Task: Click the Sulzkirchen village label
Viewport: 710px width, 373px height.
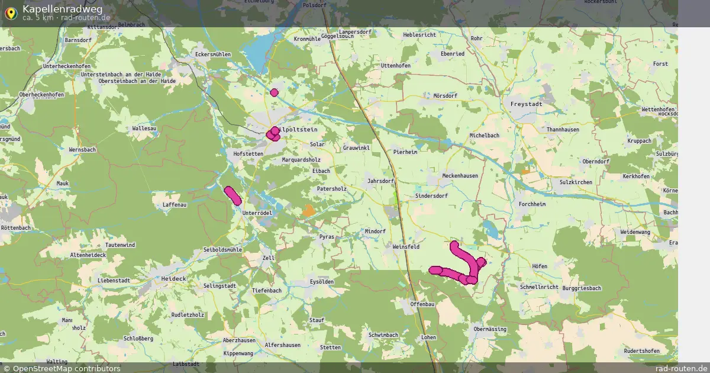Action: tap(575, 182)
